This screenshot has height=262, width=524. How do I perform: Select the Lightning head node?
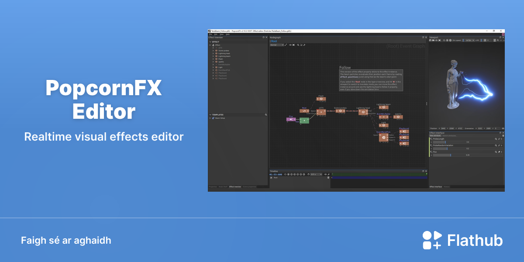click(363, 112)
